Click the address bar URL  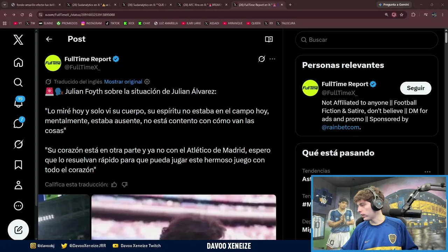[x=80, y=15]
